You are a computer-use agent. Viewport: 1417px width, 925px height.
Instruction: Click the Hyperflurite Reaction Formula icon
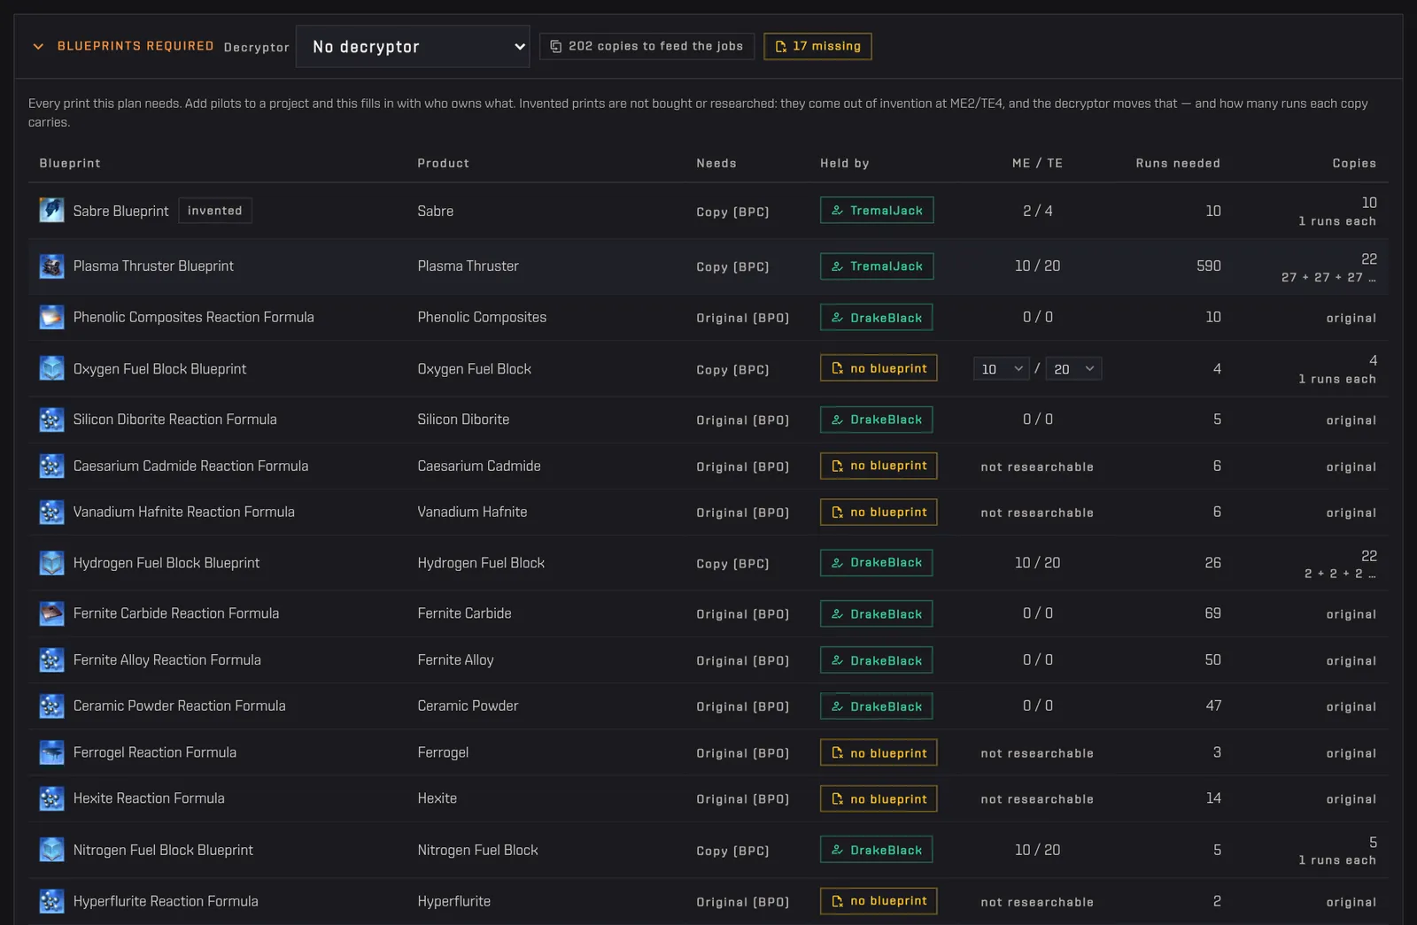click(51, 901)
